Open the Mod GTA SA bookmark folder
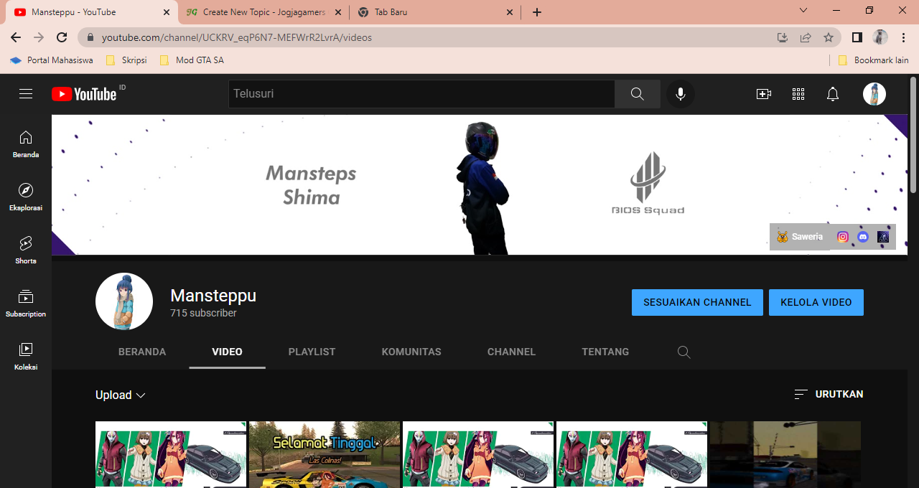 click(x=192, y=60)
